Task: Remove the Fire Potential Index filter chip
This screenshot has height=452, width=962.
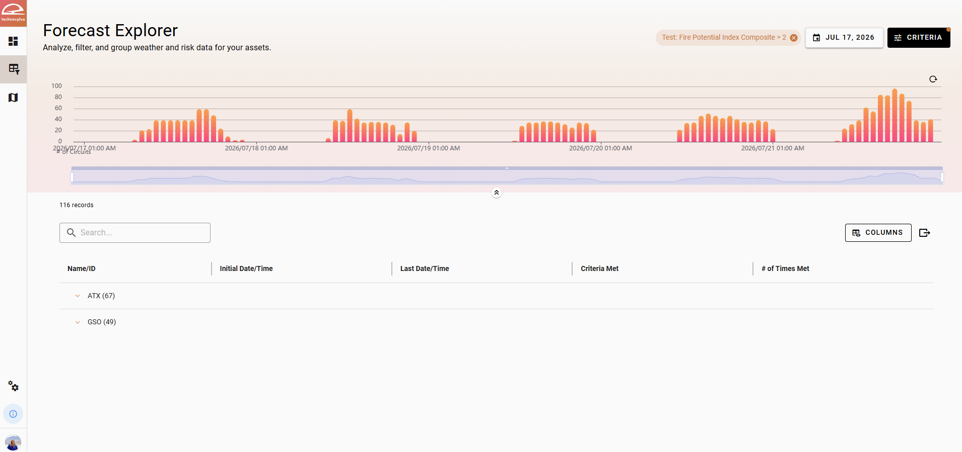Action: tap(794, 38)
